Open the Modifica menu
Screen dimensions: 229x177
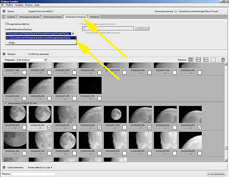point(10,5)
